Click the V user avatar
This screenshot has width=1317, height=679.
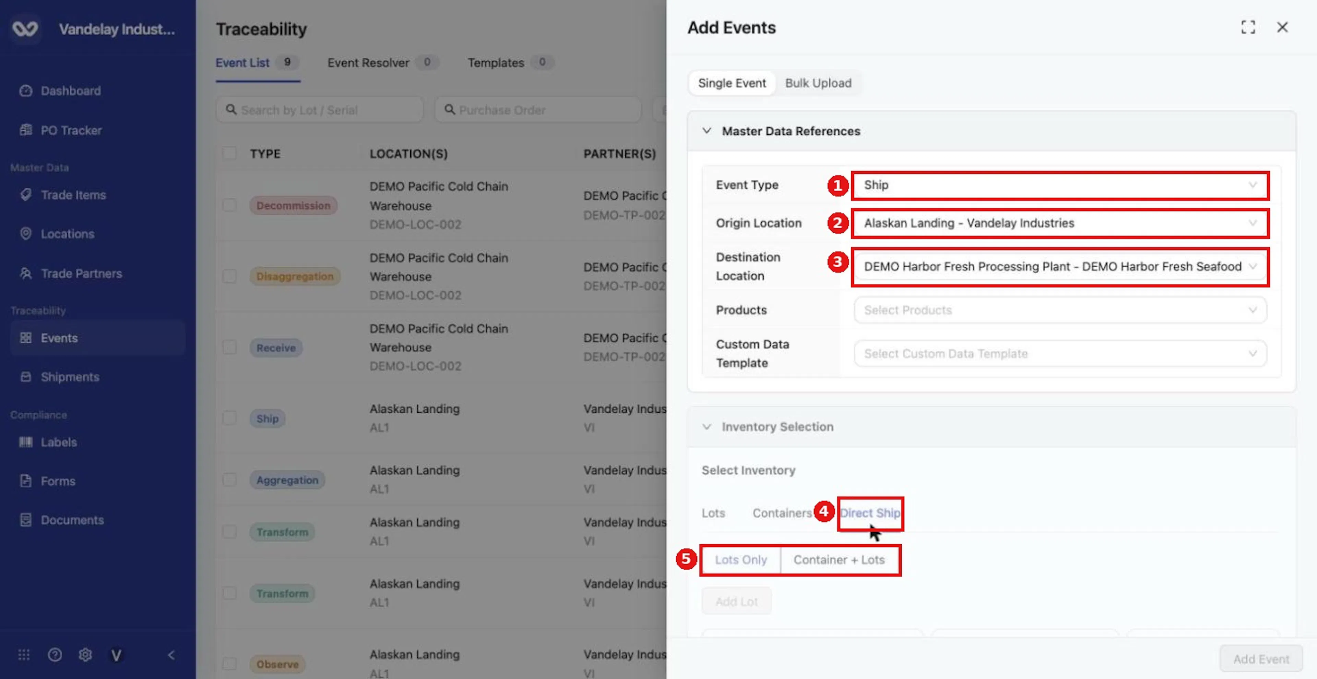point(116,654)
